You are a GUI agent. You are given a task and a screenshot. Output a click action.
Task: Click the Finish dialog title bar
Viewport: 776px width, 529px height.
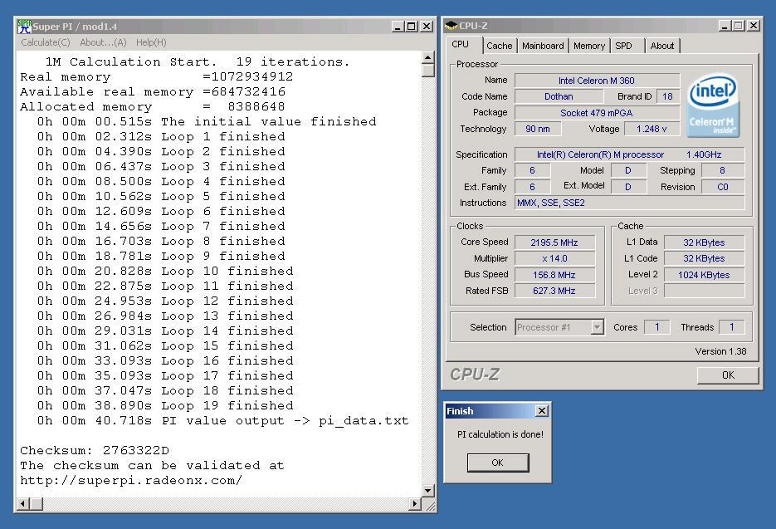tap(497, 410)
